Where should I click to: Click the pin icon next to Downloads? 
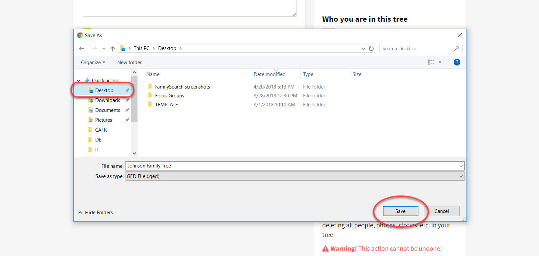coord(127,100)
